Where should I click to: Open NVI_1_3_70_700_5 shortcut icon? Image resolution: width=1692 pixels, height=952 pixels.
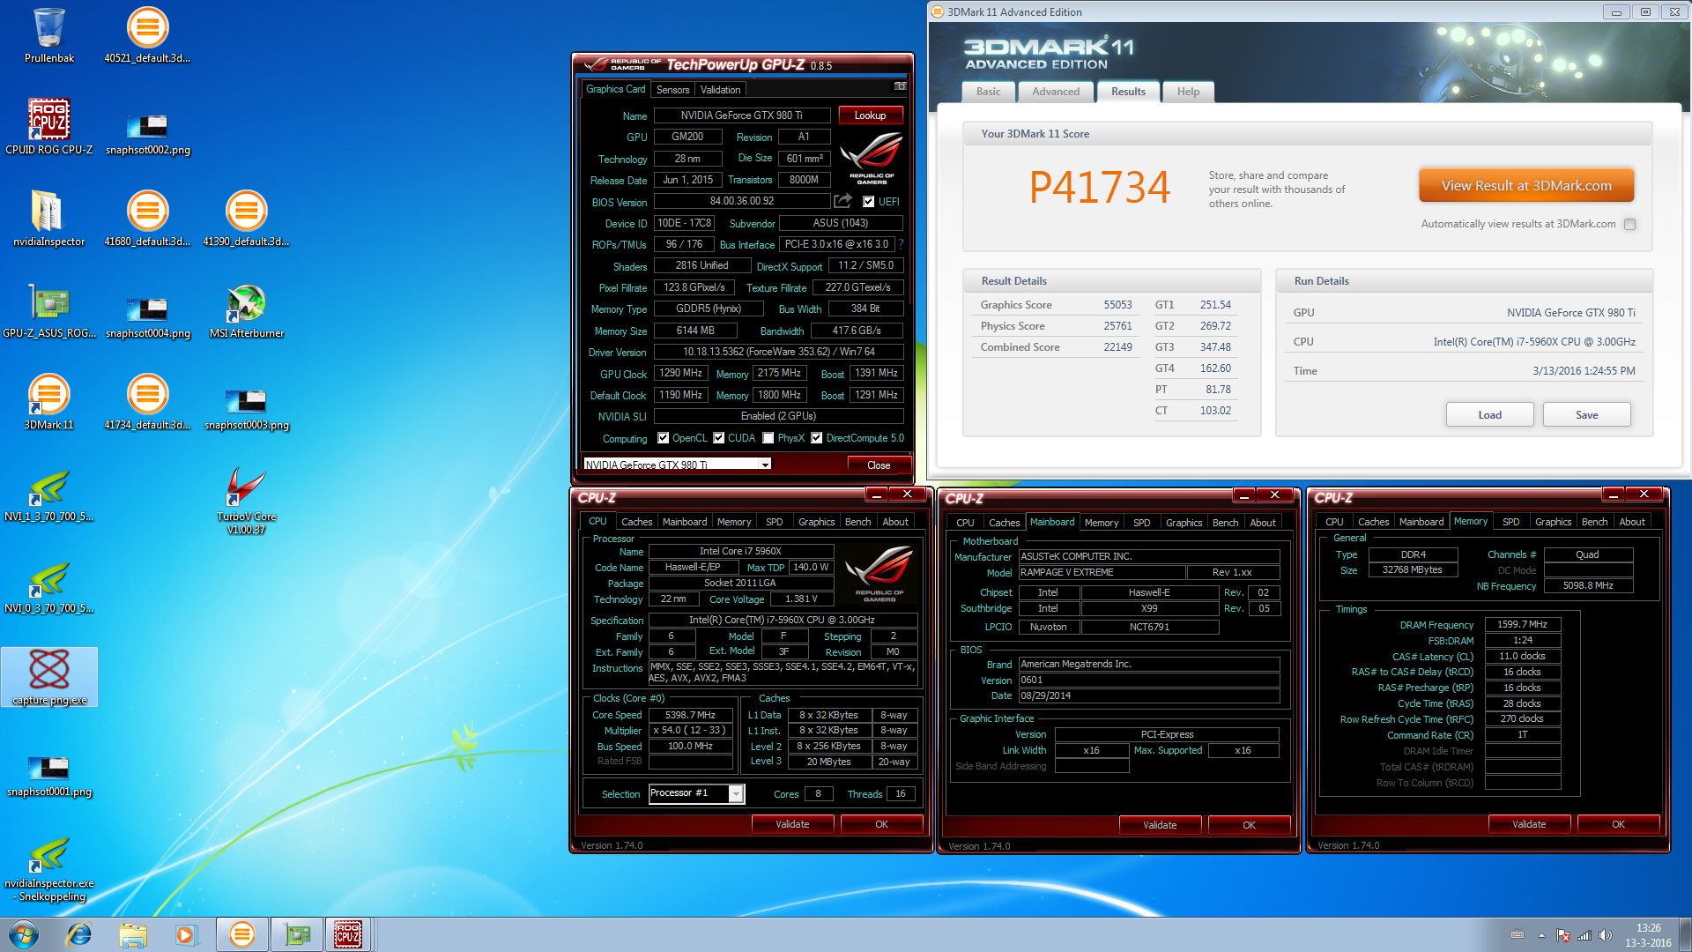tap(49, 495)
